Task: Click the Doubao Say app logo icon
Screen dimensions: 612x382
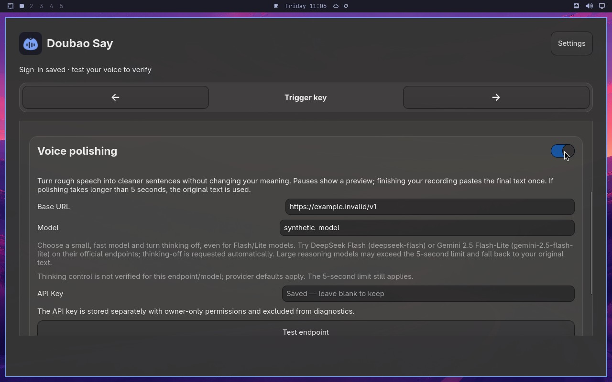Action: click(x=31, y=43)
